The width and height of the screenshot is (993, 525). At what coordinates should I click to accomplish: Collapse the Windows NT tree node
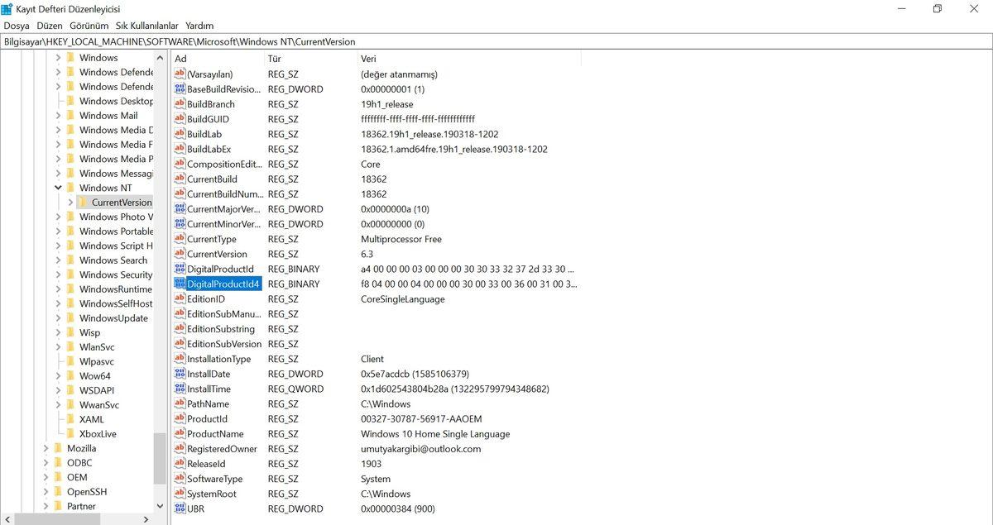pos(58,188)
